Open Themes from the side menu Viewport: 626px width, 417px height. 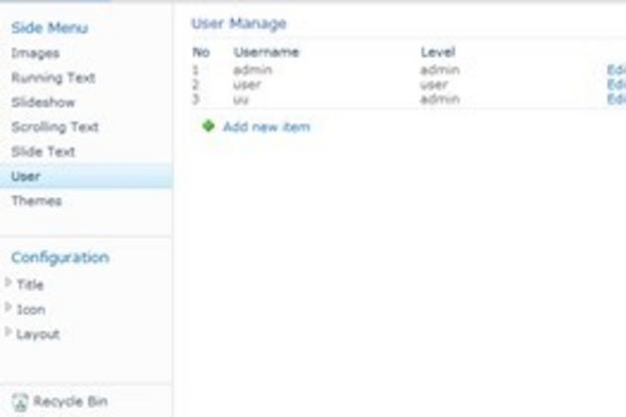tap(36, 201)
